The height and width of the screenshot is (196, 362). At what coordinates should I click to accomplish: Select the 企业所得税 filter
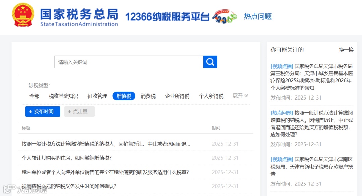pos(177,96)
